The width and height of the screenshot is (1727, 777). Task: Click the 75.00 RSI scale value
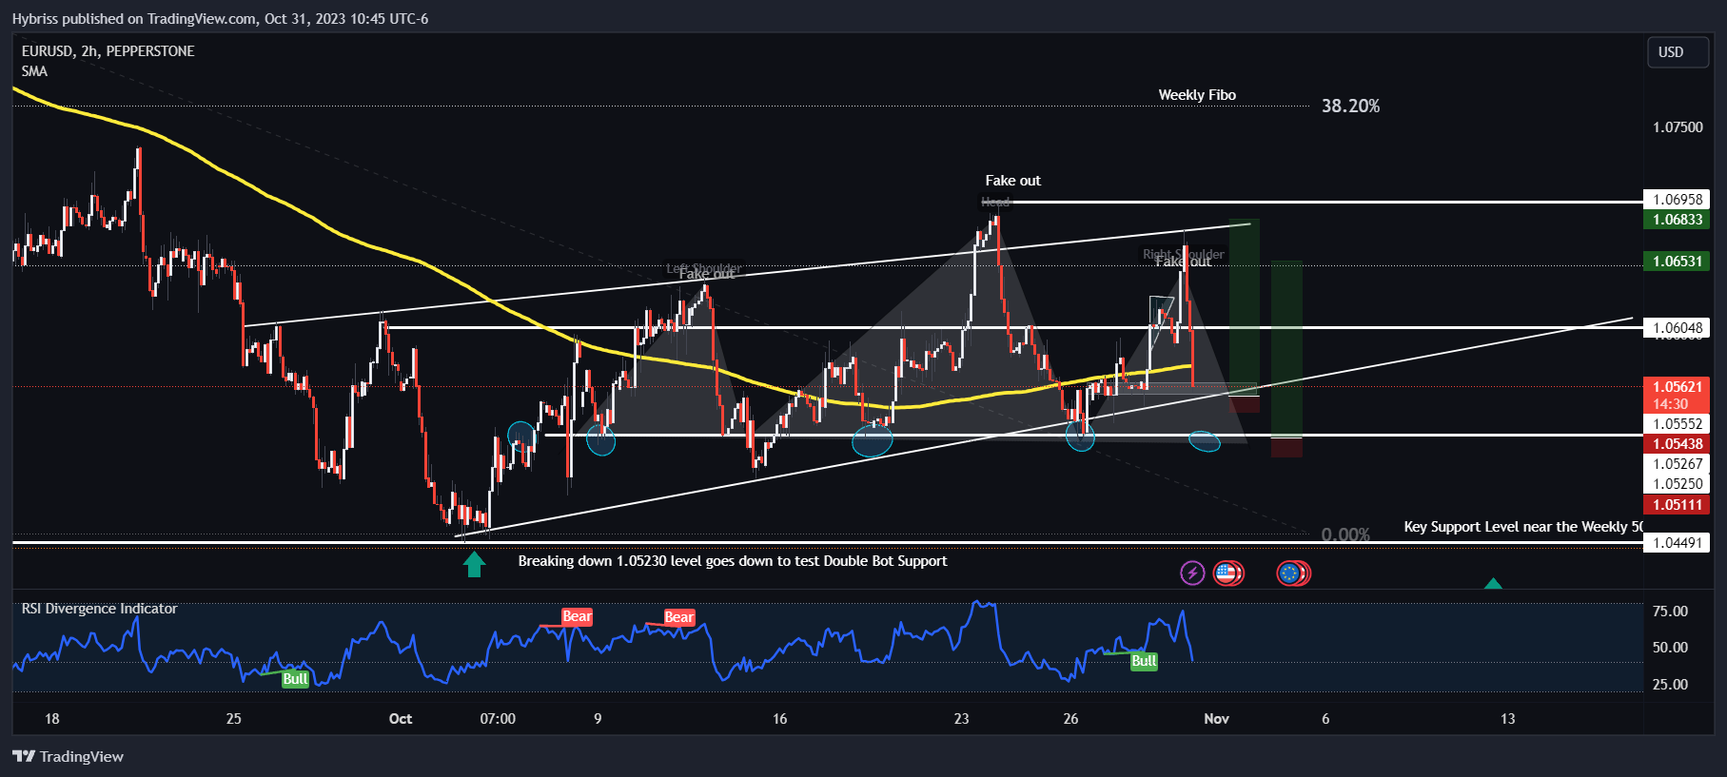coord(1670,612)
